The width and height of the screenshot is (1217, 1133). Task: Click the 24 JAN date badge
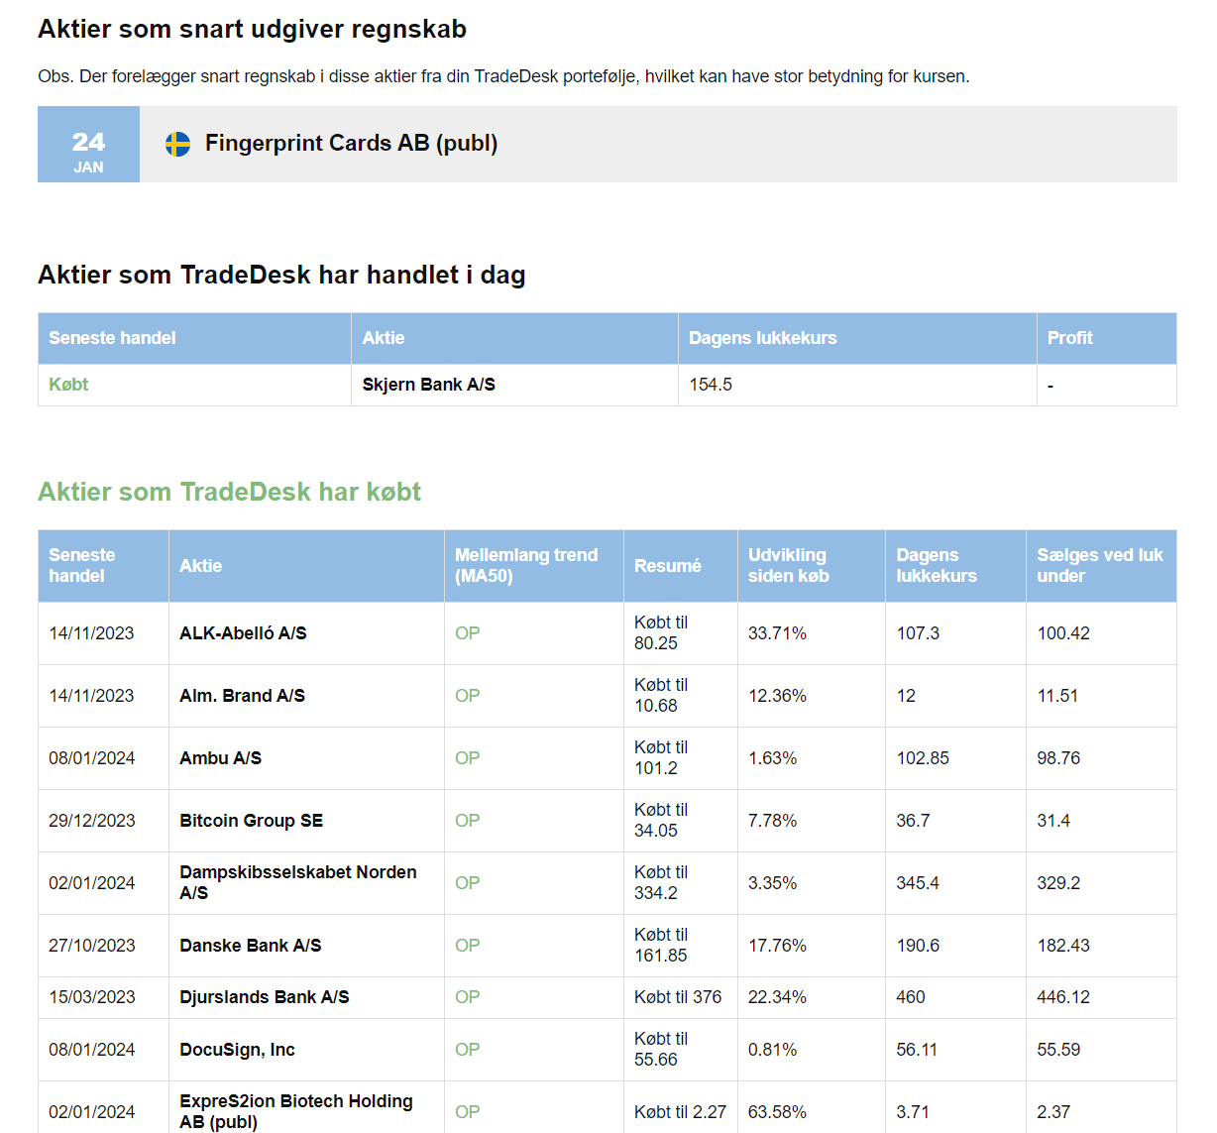pos(88,145)
